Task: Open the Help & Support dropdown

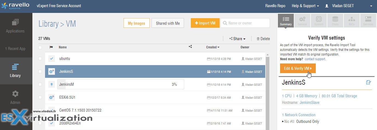Action: point(305,6)
